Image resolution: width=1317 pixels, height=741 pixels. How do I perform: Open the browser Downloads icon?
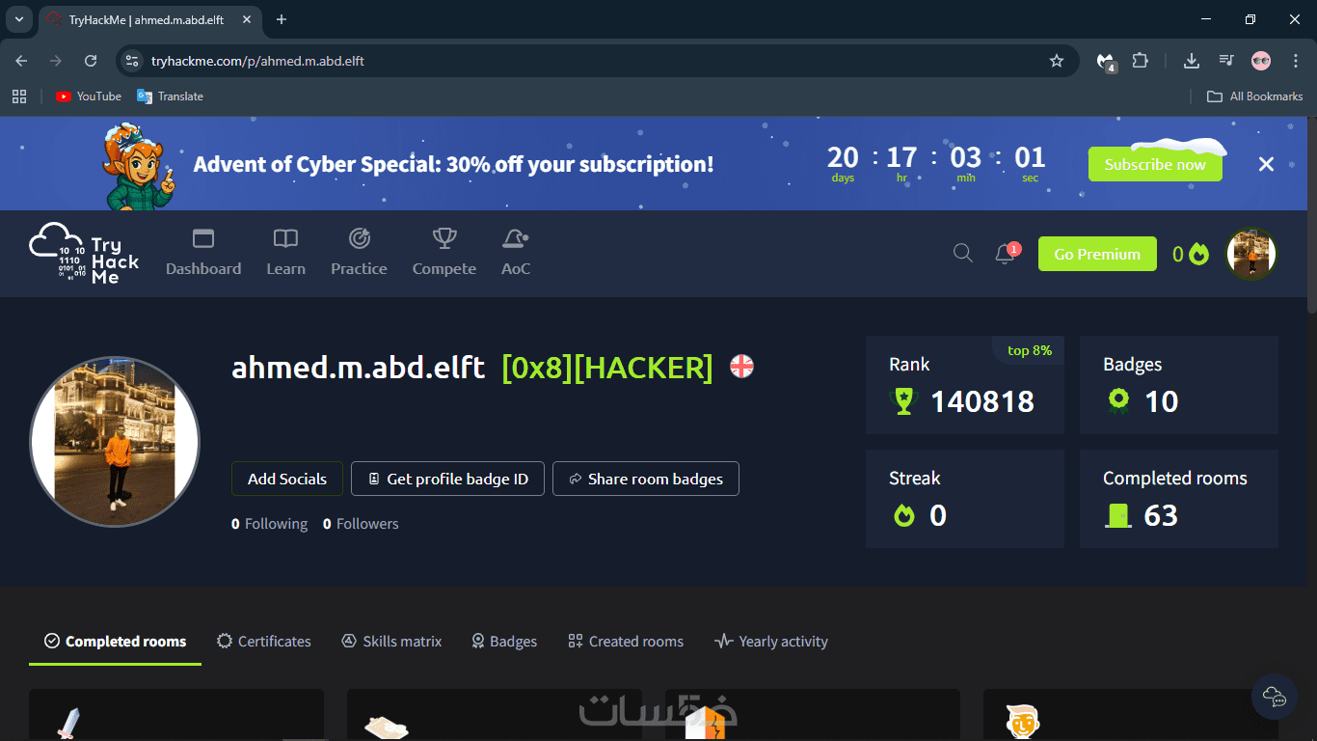tap(1192, 61)
